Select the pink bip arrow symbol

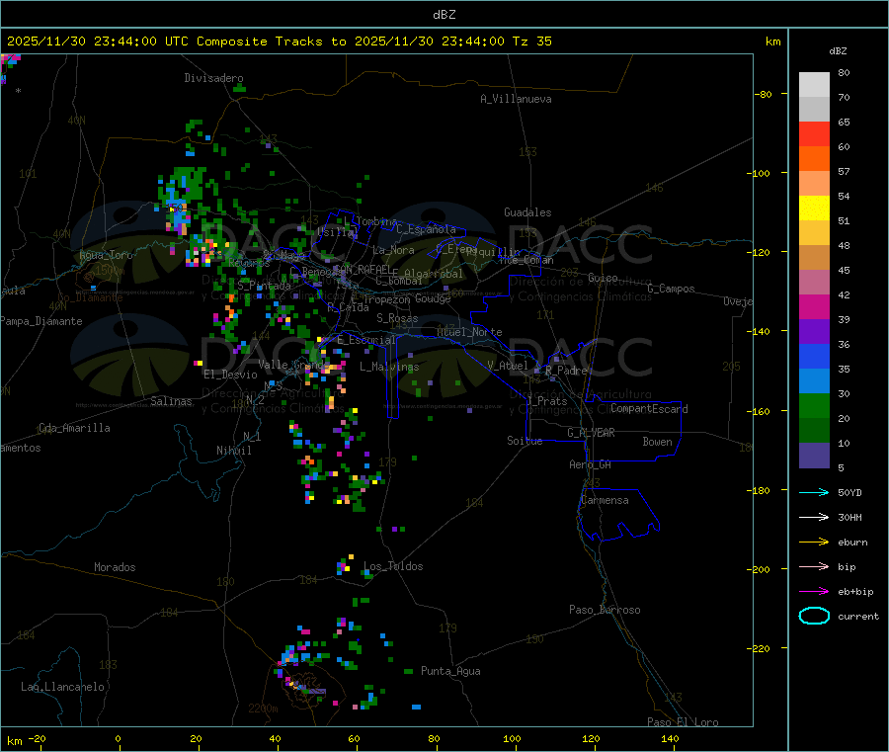click(814, 566)
